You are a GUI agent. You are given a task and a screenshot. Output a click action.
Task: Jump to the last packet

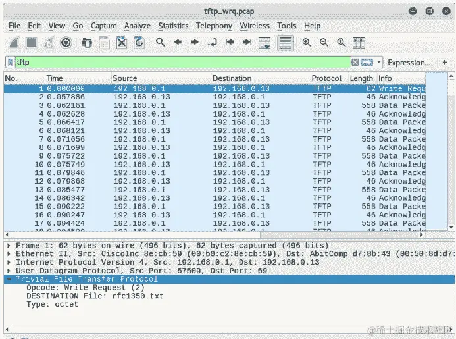[247, 43]
